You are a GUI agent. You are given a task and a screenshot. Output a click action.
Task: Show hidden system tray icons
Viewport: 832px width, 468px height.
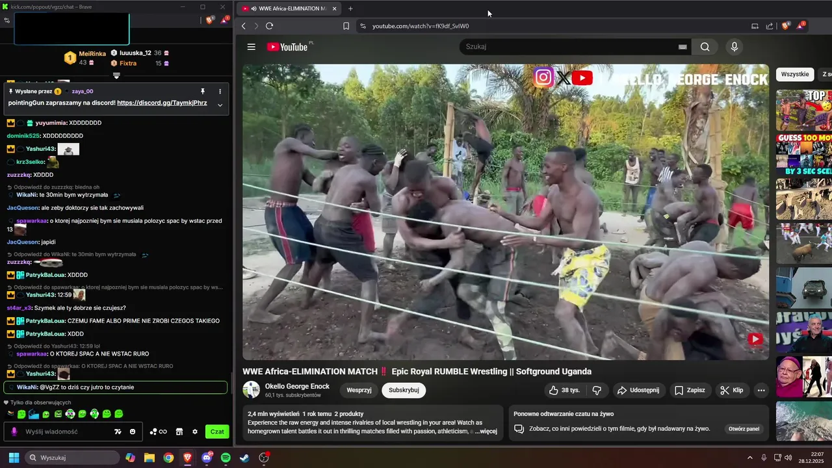(749, 458)
